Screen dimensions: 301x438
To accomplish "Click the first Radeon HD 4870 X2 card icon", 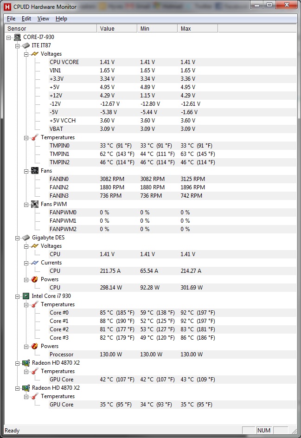I will point(26,363).
